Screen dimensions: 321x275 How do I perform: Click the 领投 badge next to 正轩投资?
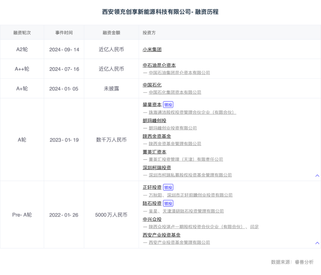coord(168,187)
